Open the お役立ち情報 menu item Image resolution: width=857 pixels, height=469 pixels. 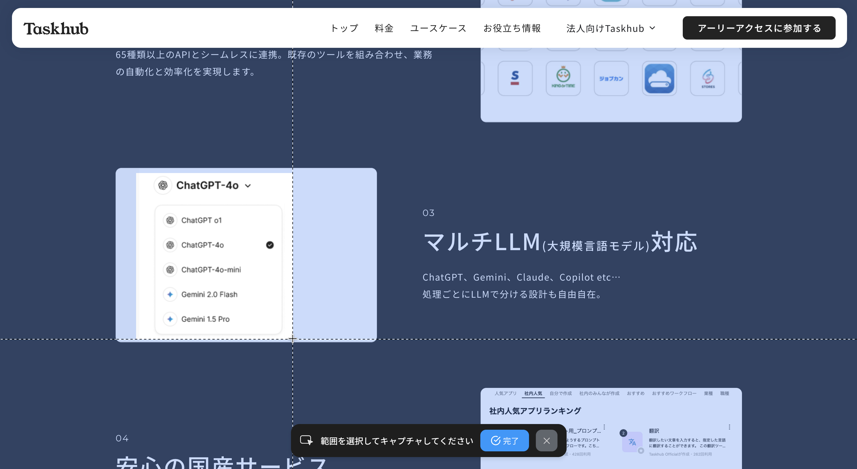(512, 28)
